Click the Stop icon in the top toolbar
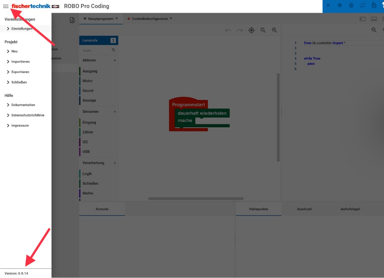This screenshot has height=278, width=384. (340, 5)
